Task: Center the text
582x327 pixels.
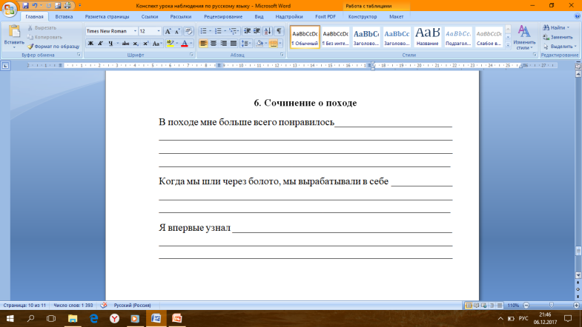Action: click(214, 44)
